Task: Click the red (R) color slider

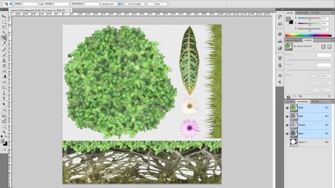Action: [x=309, y=18]
